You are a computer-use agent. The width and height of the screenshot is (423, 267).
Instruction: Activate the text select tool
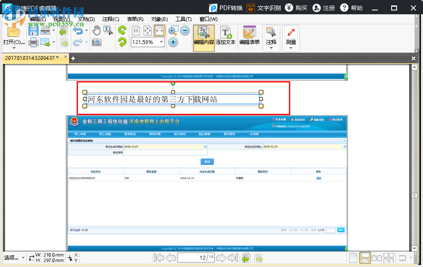(107, 31)
